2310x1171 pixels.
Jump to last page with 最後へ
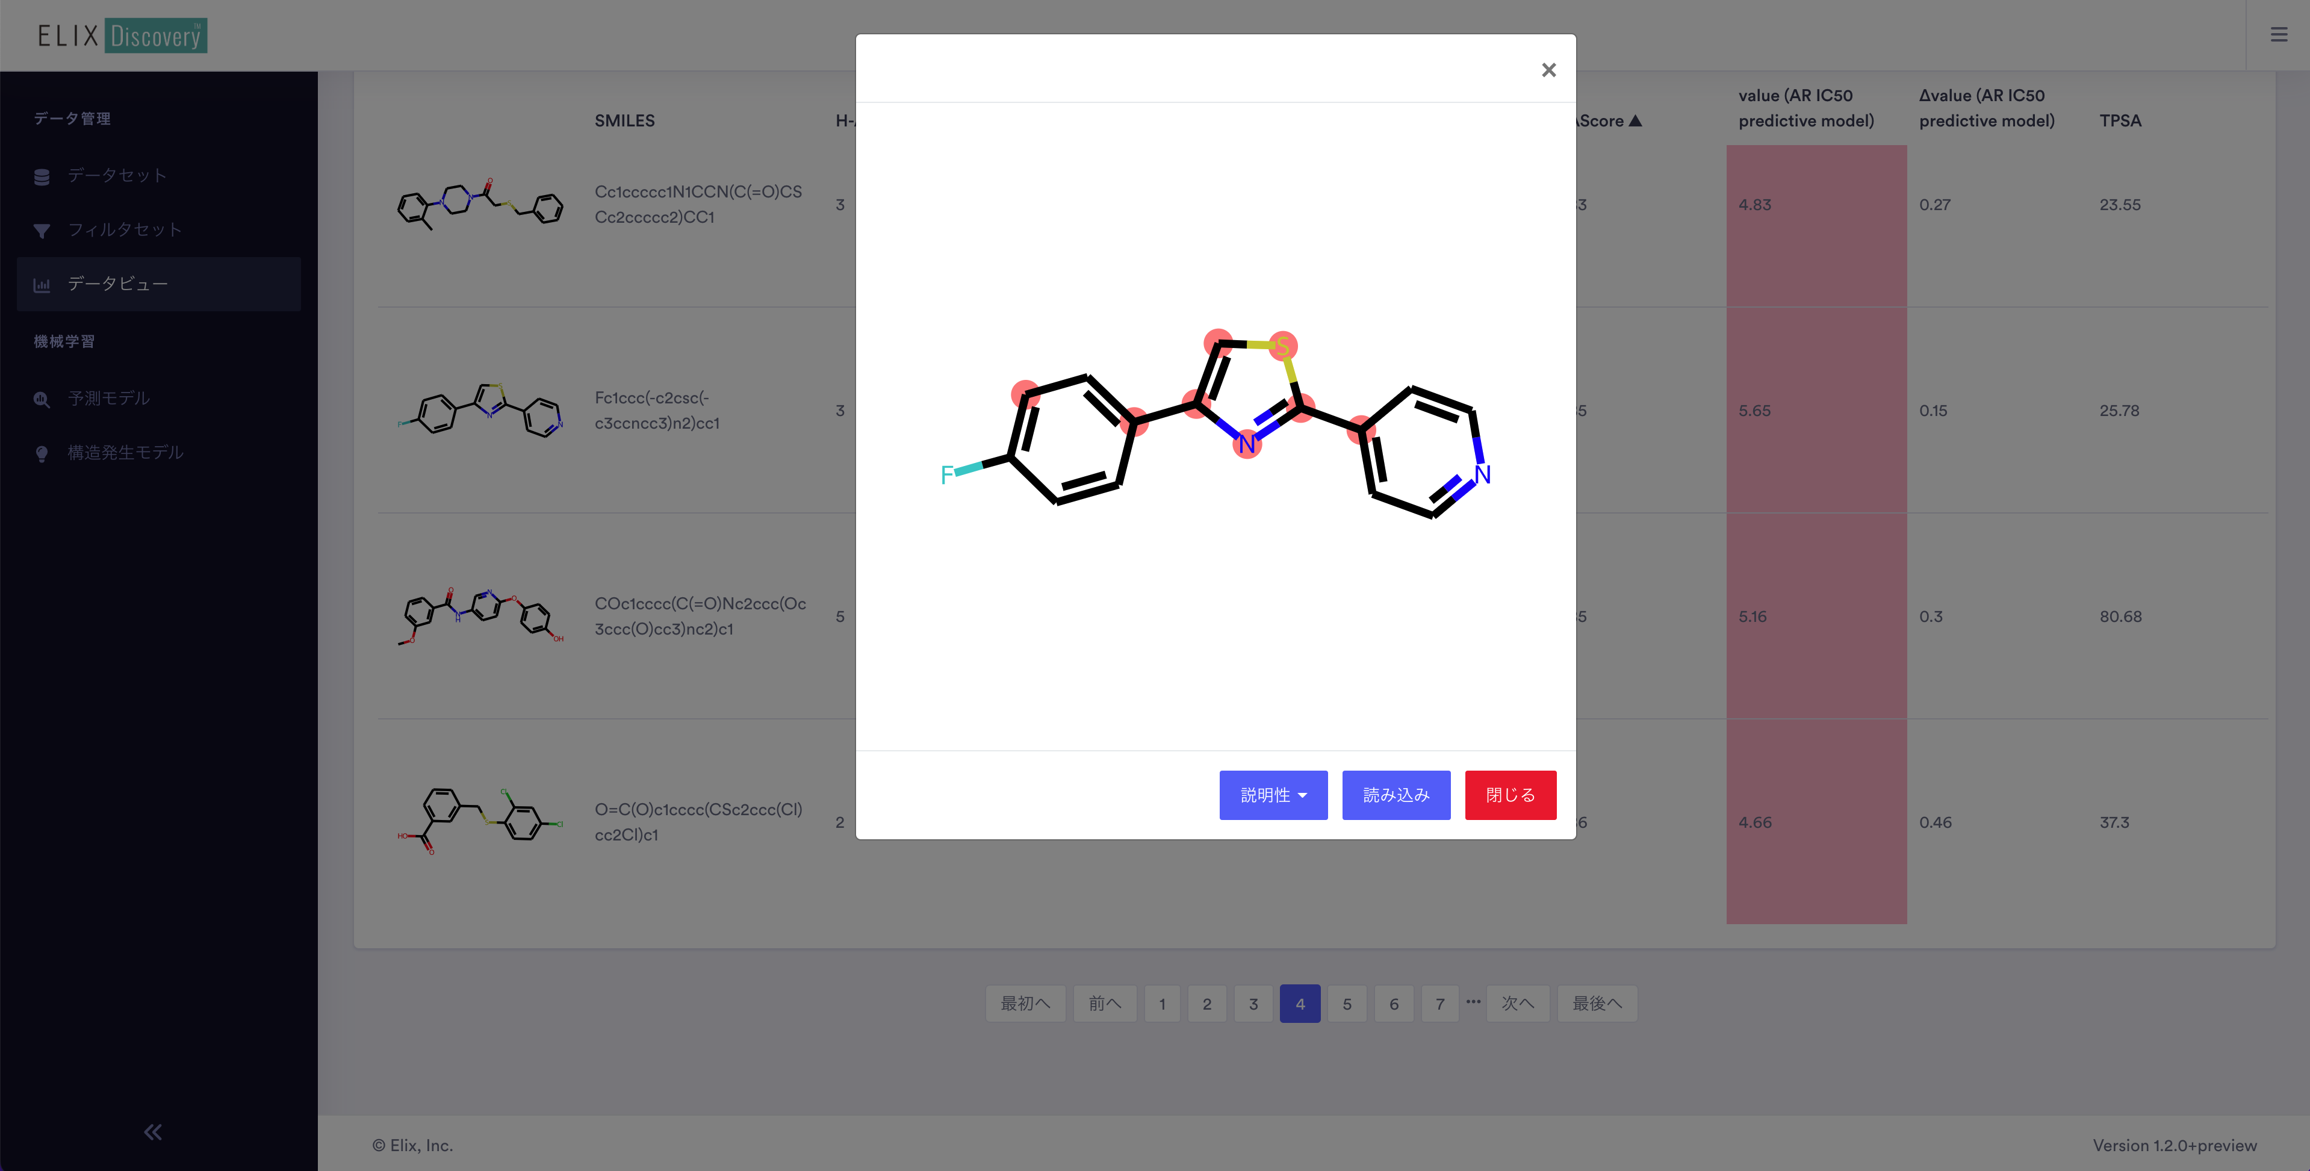pos(1596,1004)
